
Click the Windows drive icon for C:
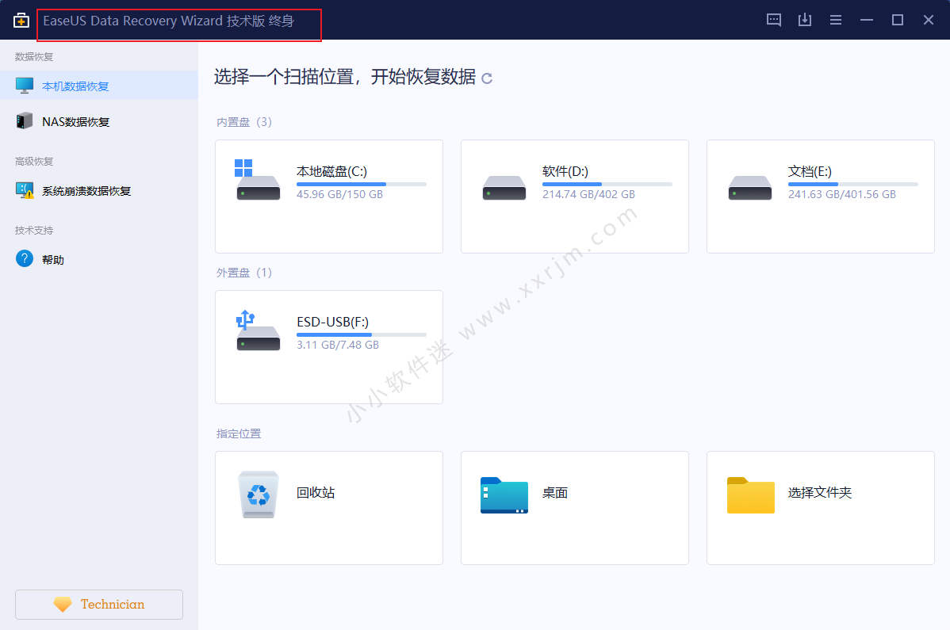coord(258,180)
